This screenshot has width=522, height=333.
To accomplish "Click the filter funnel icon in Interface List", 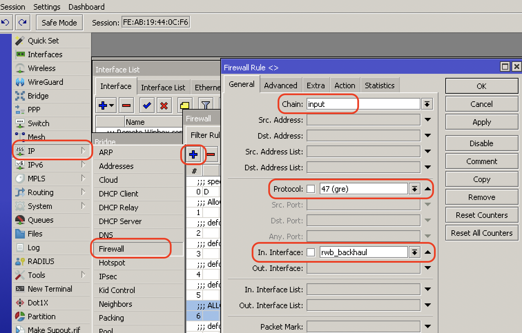I will [x=206, y=105].
